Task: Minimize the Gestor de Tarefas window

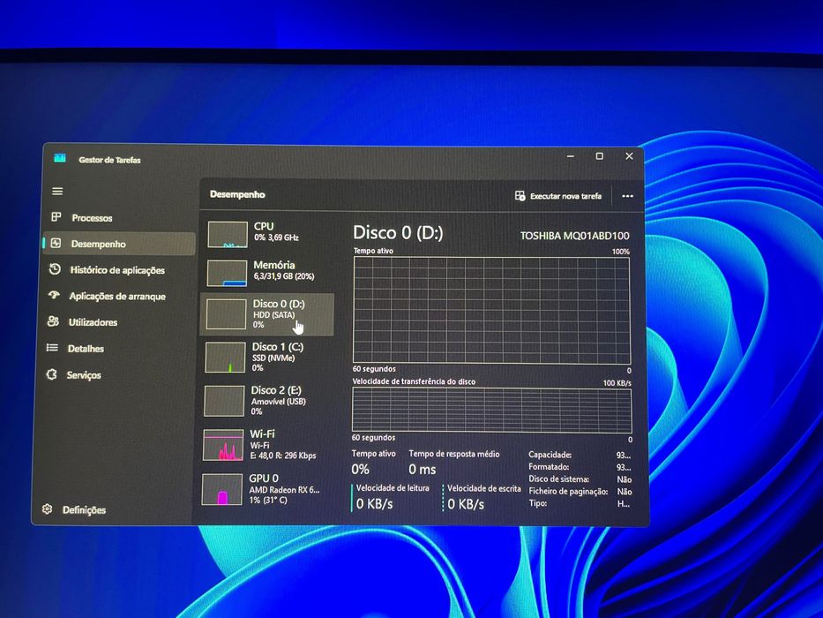Action: (571, 156)
